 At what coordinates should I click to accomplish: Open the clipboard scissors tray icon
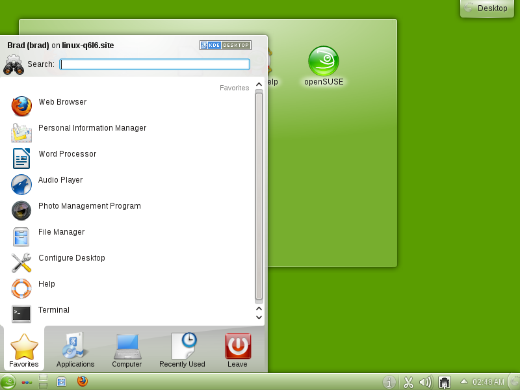tap(408, 382)
